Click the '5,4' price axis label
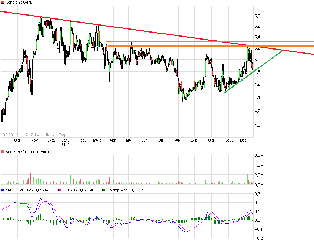This screenshot has height=241, width=314. (257, 37)
